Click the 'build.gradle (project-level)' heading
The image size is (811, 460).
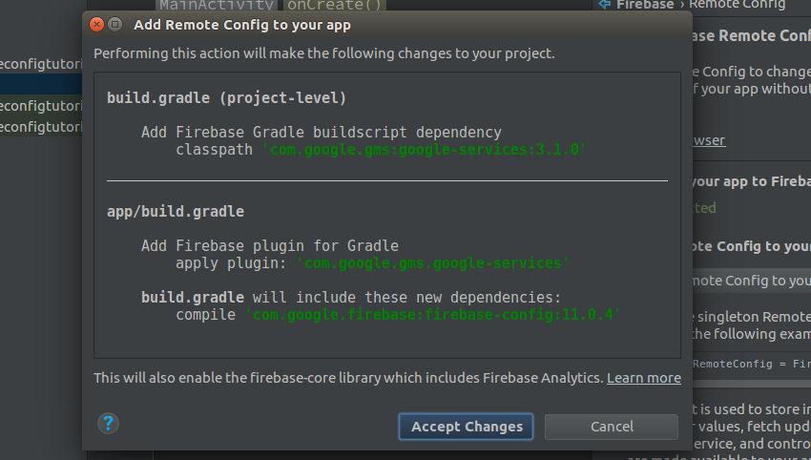tap(226, 97)
